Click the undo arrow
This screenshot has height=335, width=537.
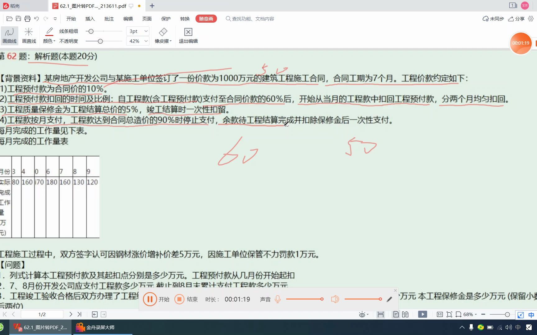click(36, 19)
